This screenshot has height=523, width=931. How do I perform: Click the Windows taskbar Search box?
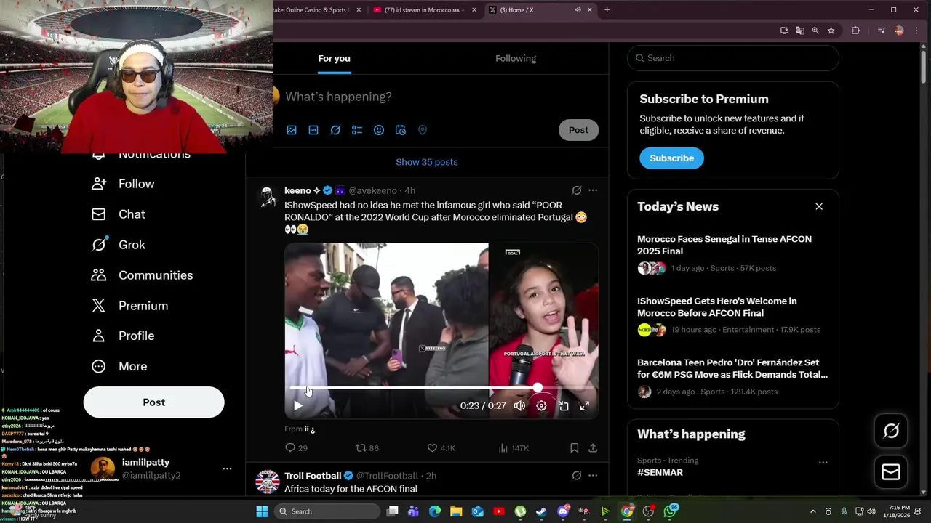coord(327,511)
